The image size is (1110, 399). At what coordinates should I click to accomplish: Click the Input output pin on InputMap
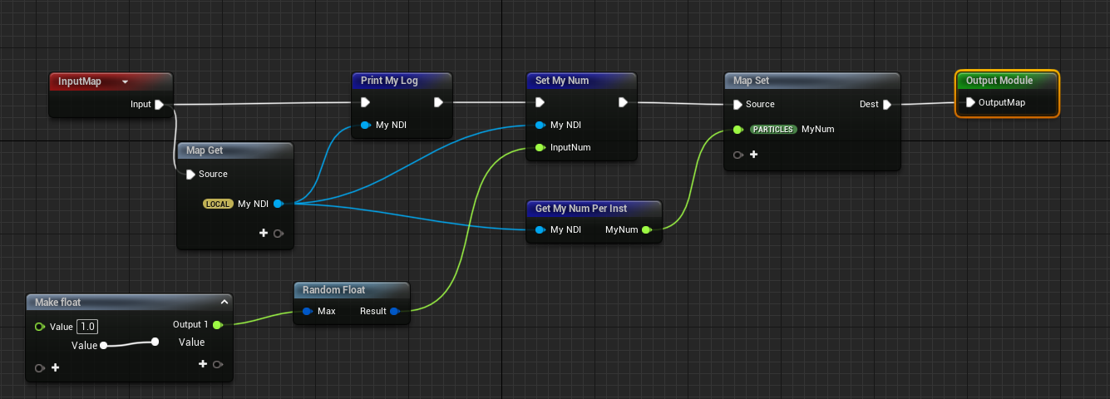coord(159,105)
